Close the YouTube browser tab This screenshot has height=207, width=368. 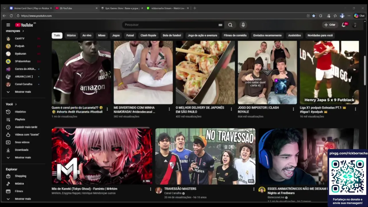coord(96,8)
